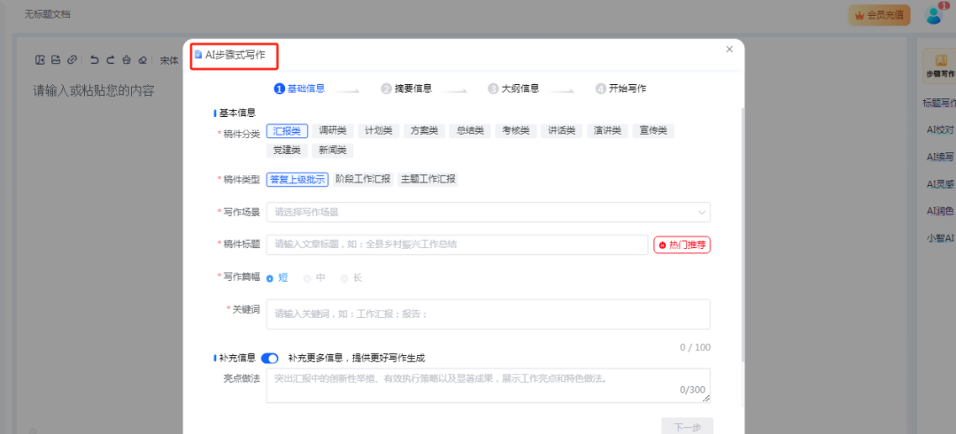Select the 汇报类 category tag
Image resolution: width=956 pixels, height=434 pixels.
(287, 130)
